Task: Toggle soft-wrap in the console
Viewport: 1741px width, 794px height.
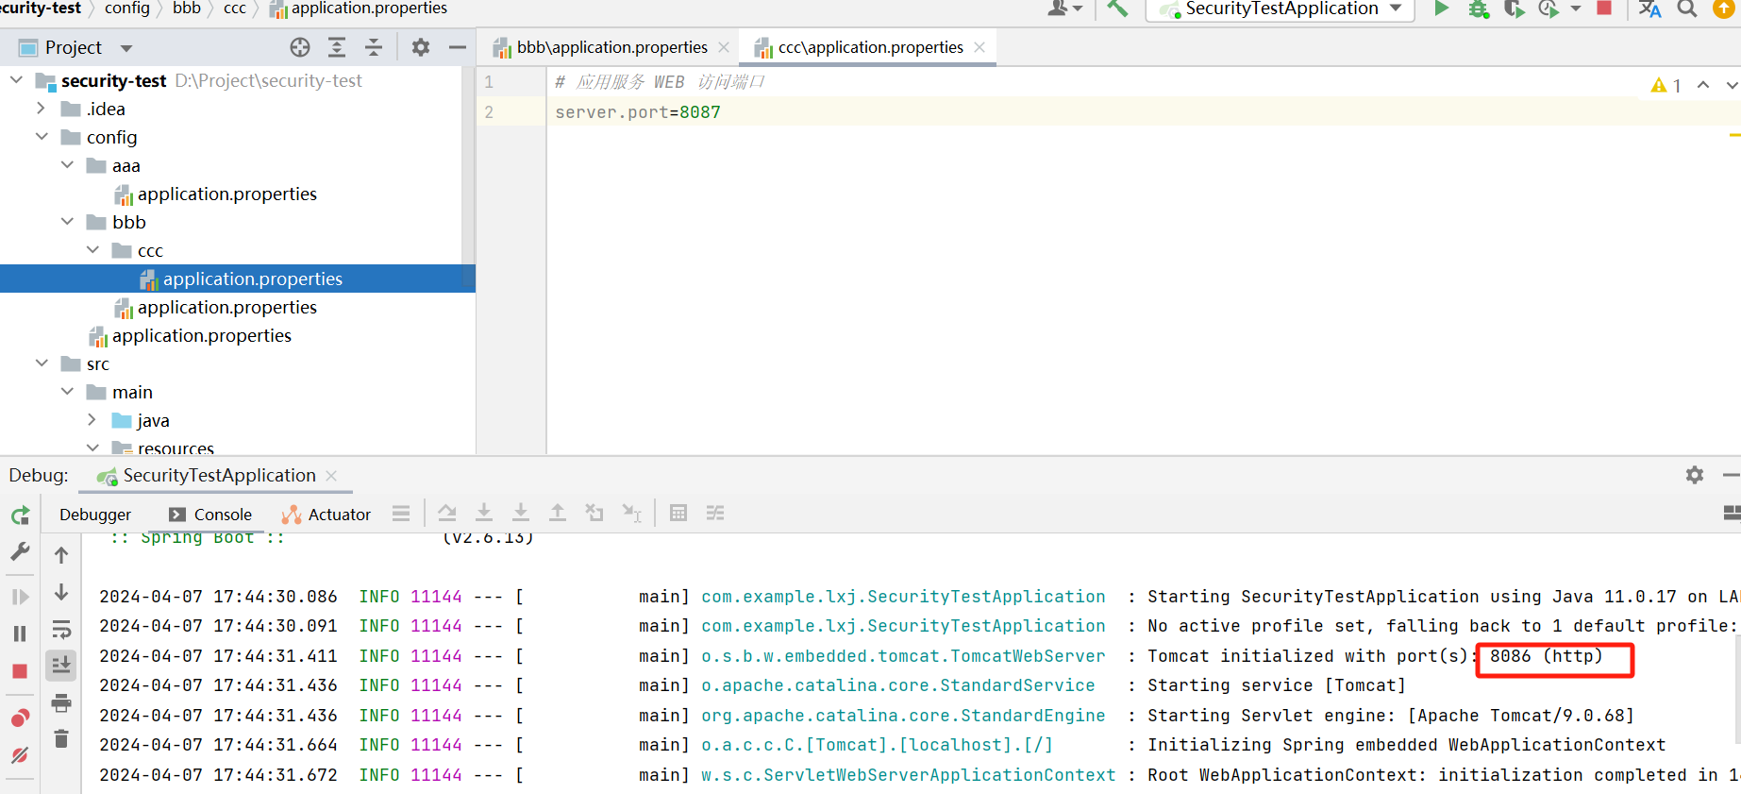Action: click(x=61, y=629)
